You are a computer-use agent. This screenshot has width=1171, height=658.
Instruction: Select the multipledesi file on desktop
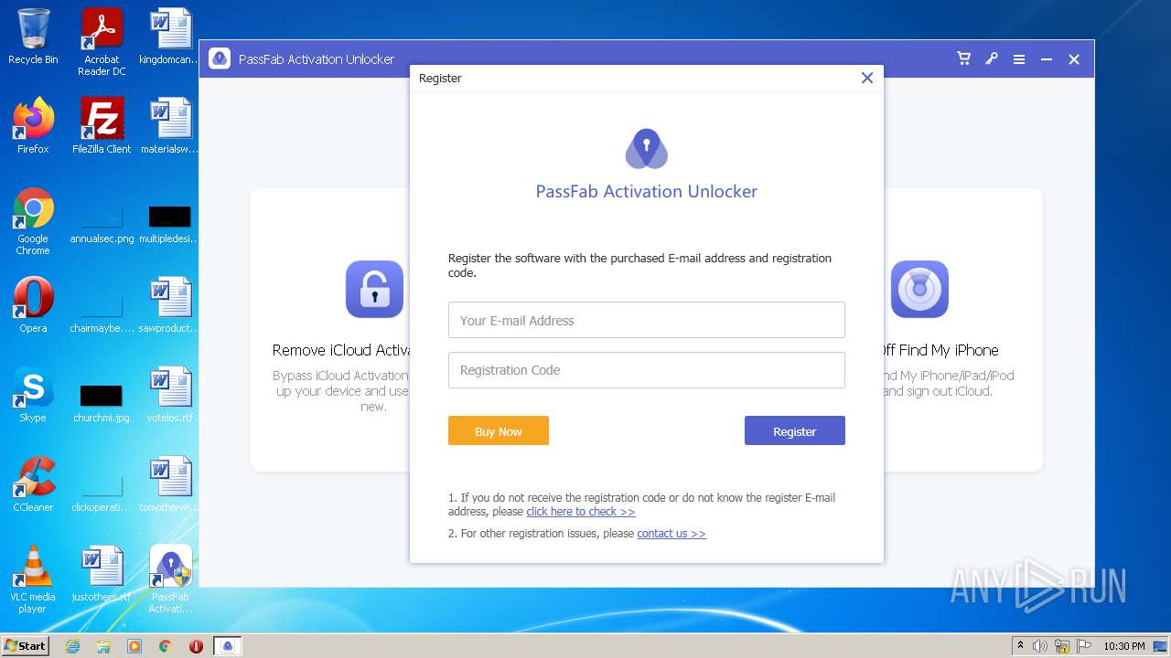pos(170,226)
